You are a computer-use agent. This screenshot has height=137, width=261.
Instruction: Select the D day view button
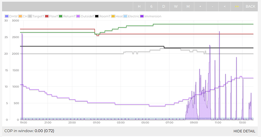pos(163,6)
